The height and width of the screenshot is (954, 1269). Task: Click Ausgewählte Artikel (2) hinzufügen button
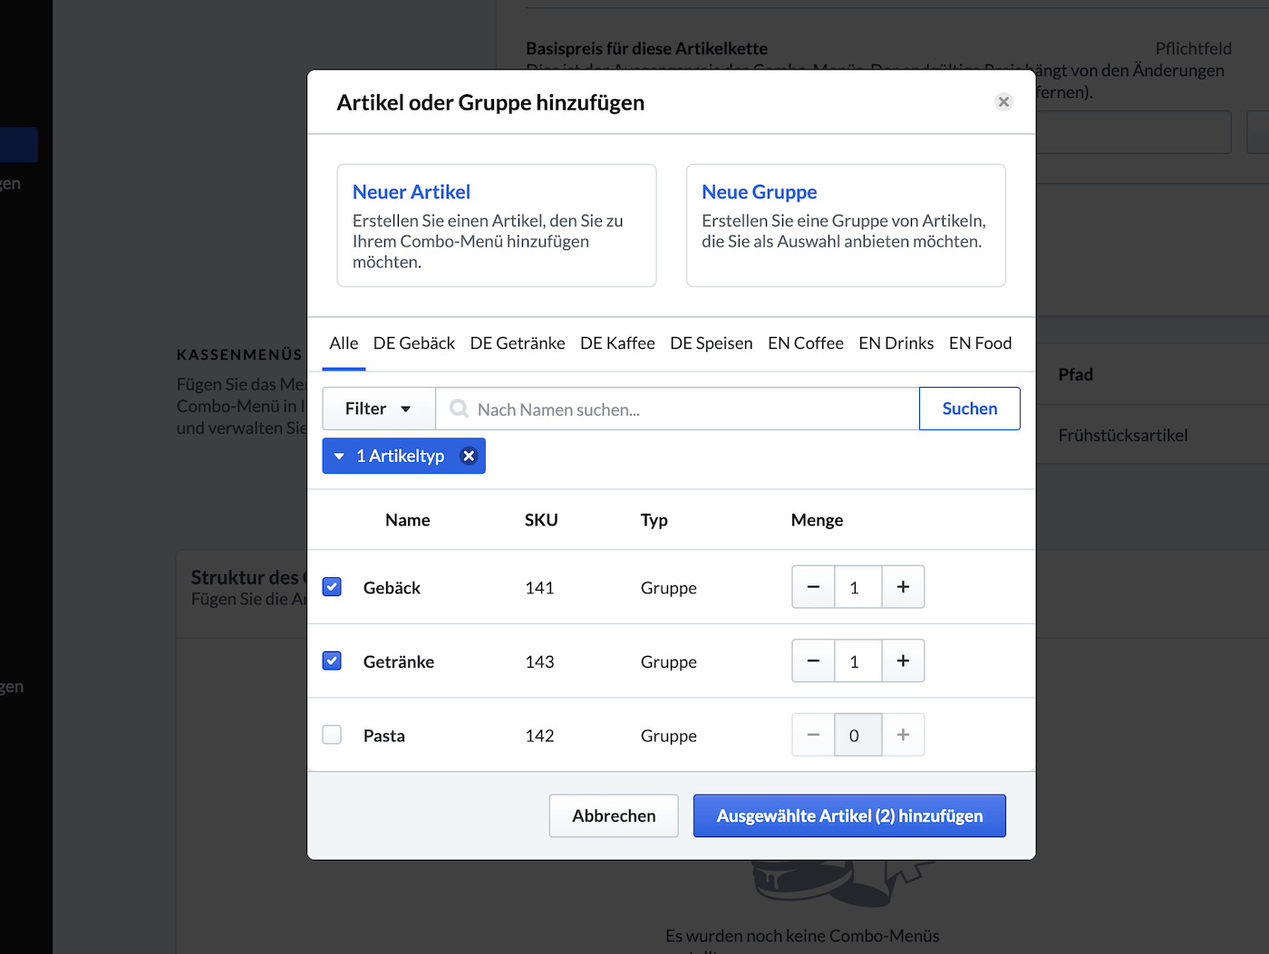(849, 815)
